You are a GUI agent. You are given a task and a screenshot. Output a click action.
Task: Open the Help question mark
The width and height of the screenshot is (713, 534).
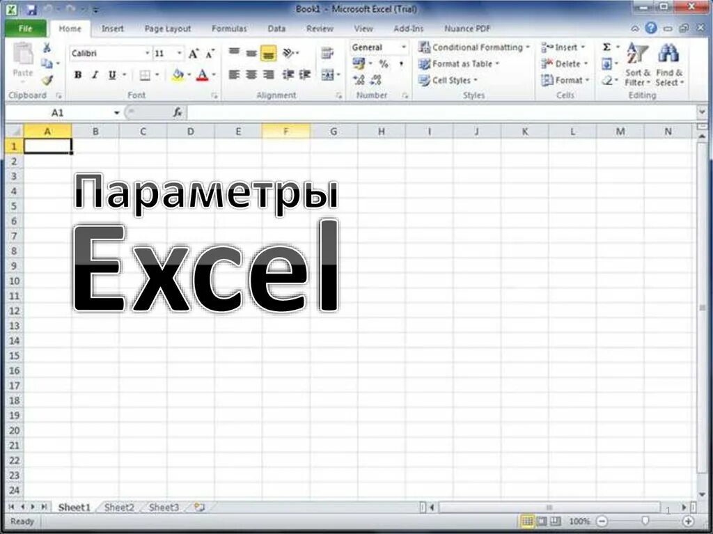tap(651, 29)
